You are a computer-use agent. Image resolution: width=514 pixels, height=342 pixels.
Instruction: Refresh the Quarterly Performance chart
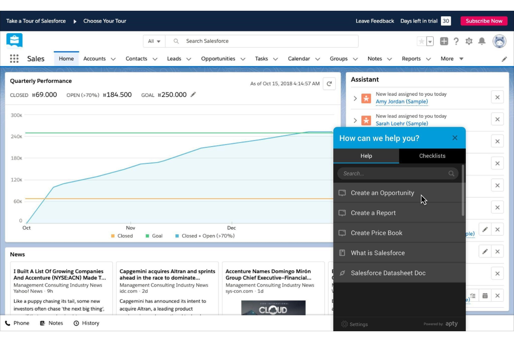pos(329,84)
